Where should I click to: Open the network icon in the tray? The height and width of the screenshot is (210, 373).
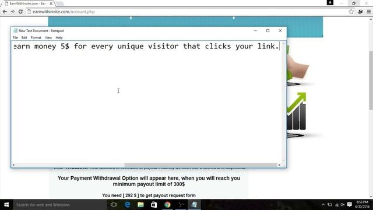[x=337, y=205]
